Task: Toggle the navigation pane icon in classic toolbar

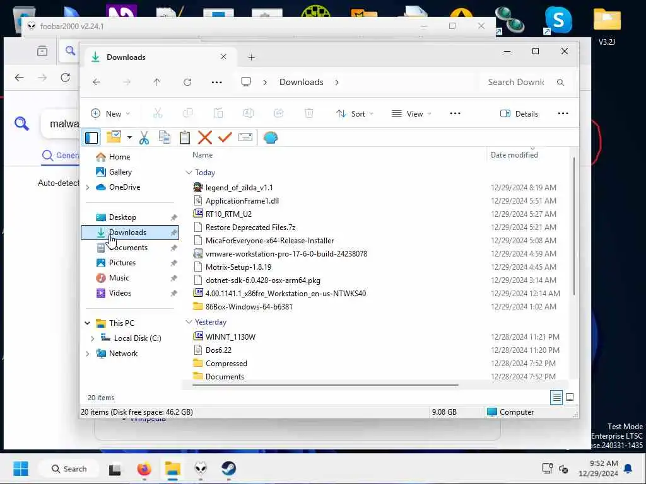Action: click(91, 137)
